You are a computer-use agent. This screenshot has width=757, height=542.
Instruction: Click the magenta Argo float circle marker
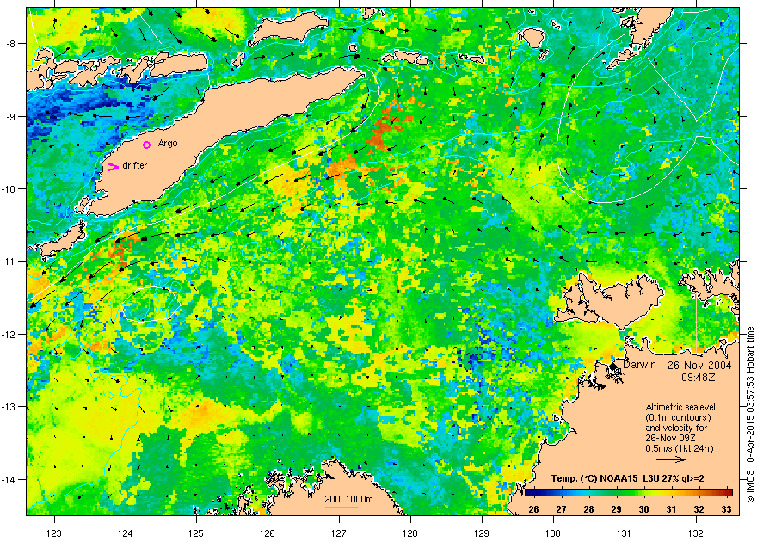tap(147, 145)
